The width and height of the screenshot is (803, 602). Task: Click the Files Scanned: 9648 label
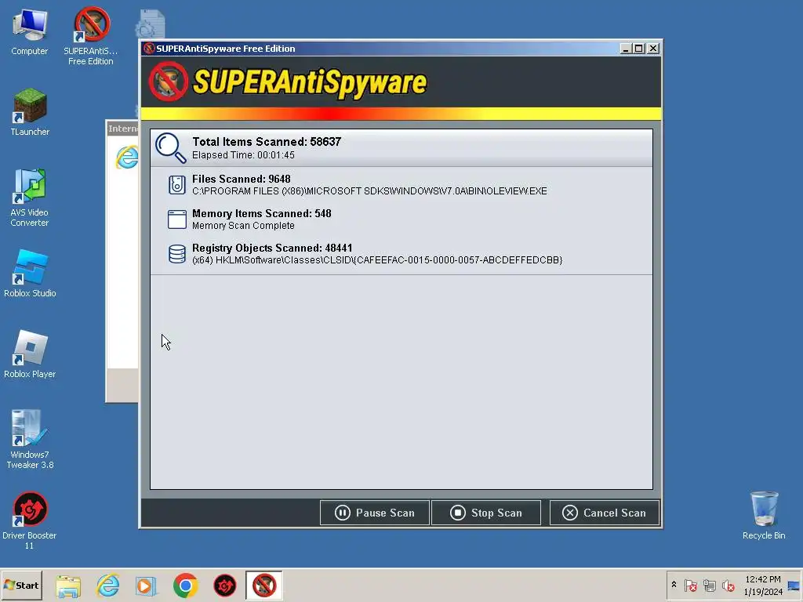coord(242,179)
